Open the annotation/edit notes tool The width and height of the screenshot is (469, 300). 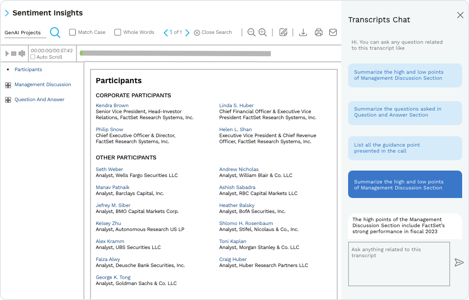pyautogui.click(x=283, y=32)
